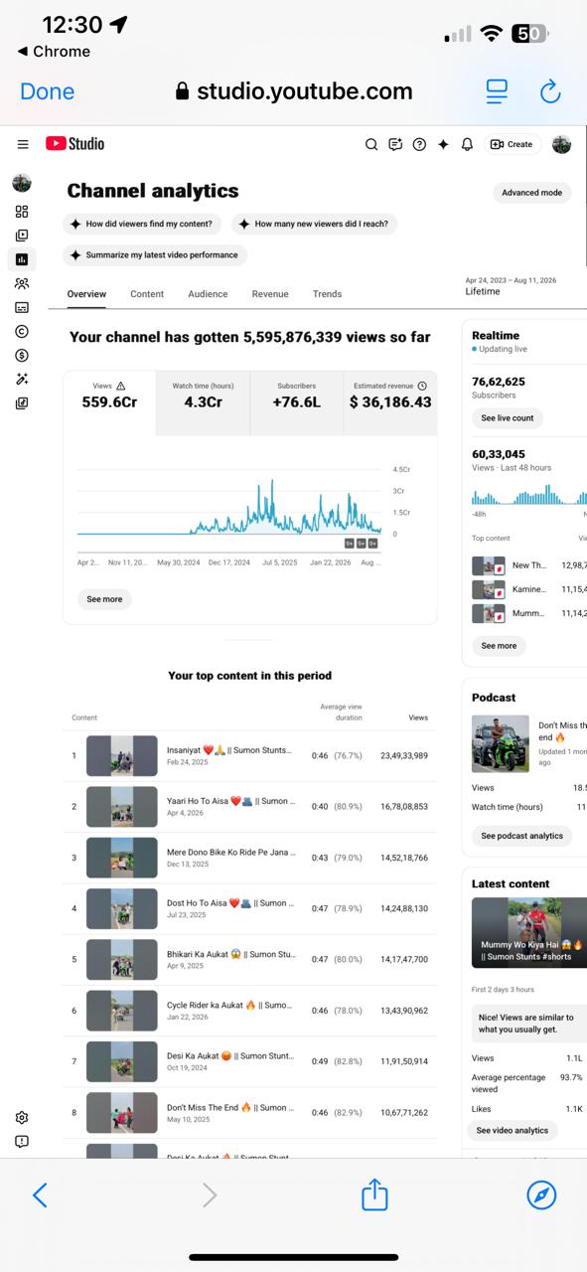
Task: Expand Realtime top content with See more
Action: coord(499,646)
